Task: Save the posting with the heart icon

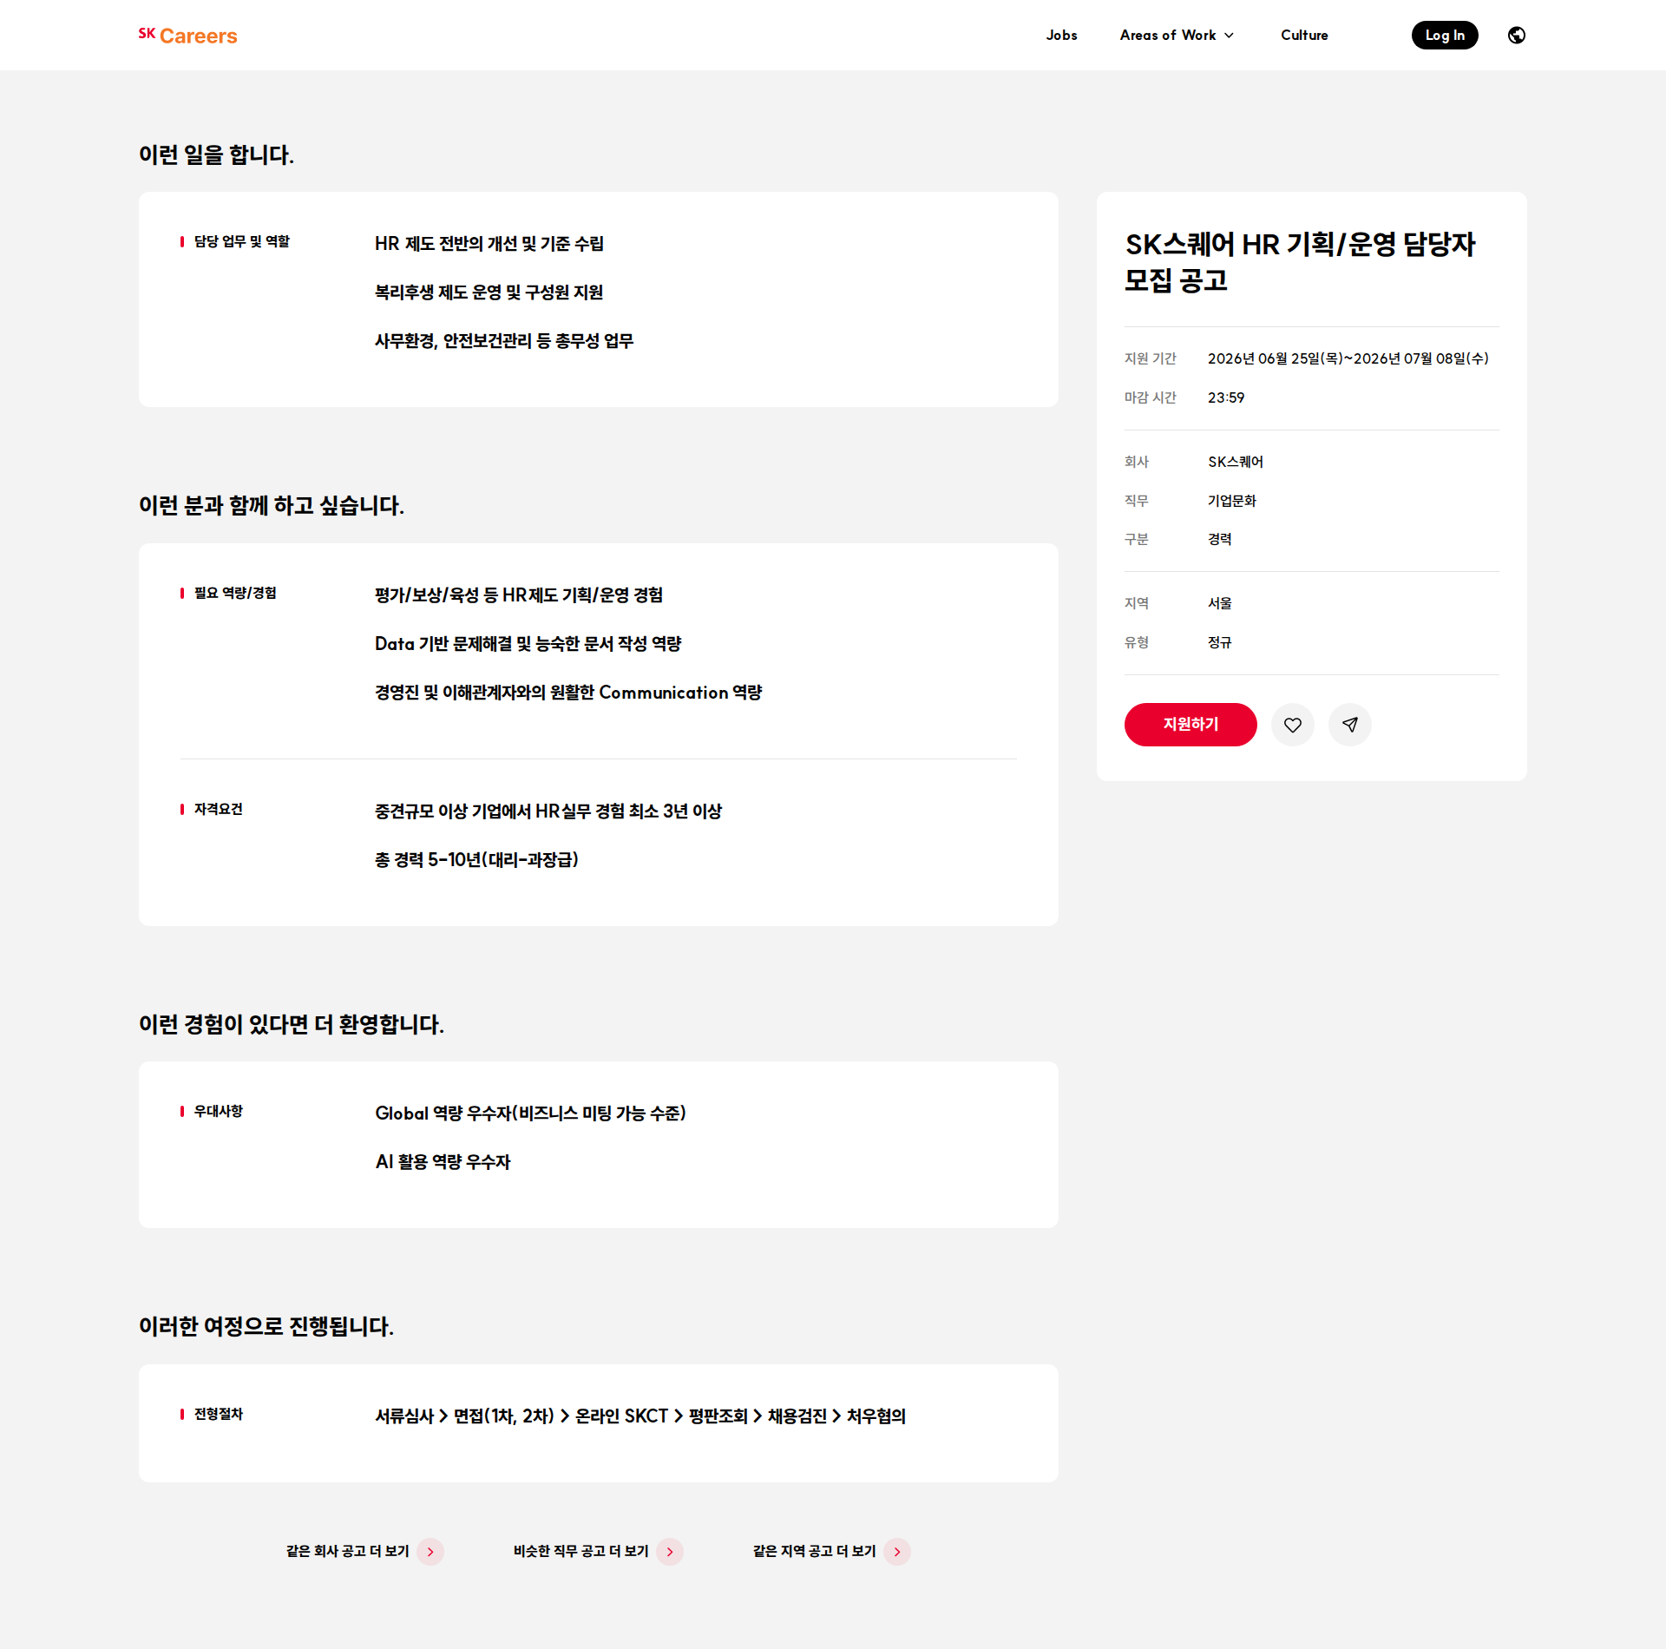Action: point(1293,725)
